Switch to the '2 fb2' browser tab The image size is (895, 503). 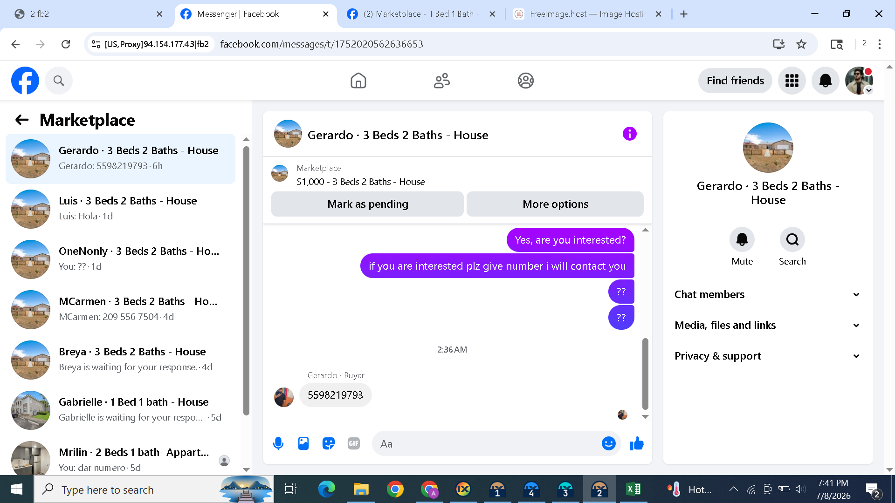88,14
